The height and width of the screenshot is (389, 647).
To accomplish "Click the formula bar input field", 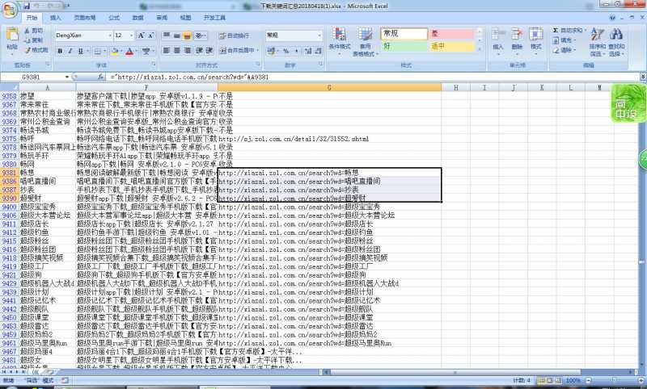I will [374, 77].
